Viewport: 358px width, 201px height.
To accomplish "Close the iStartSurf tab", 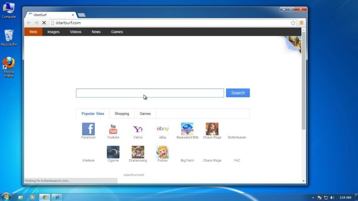I will point(73,15).
